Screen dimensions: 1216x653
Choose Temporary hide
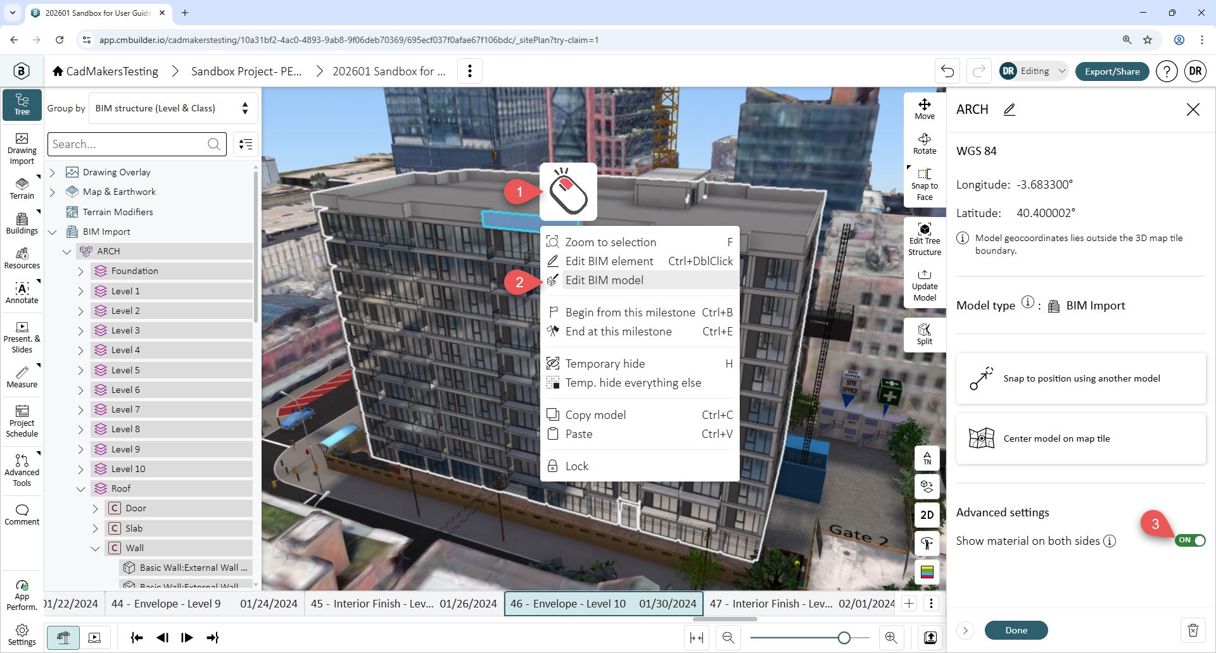(640, 364)
